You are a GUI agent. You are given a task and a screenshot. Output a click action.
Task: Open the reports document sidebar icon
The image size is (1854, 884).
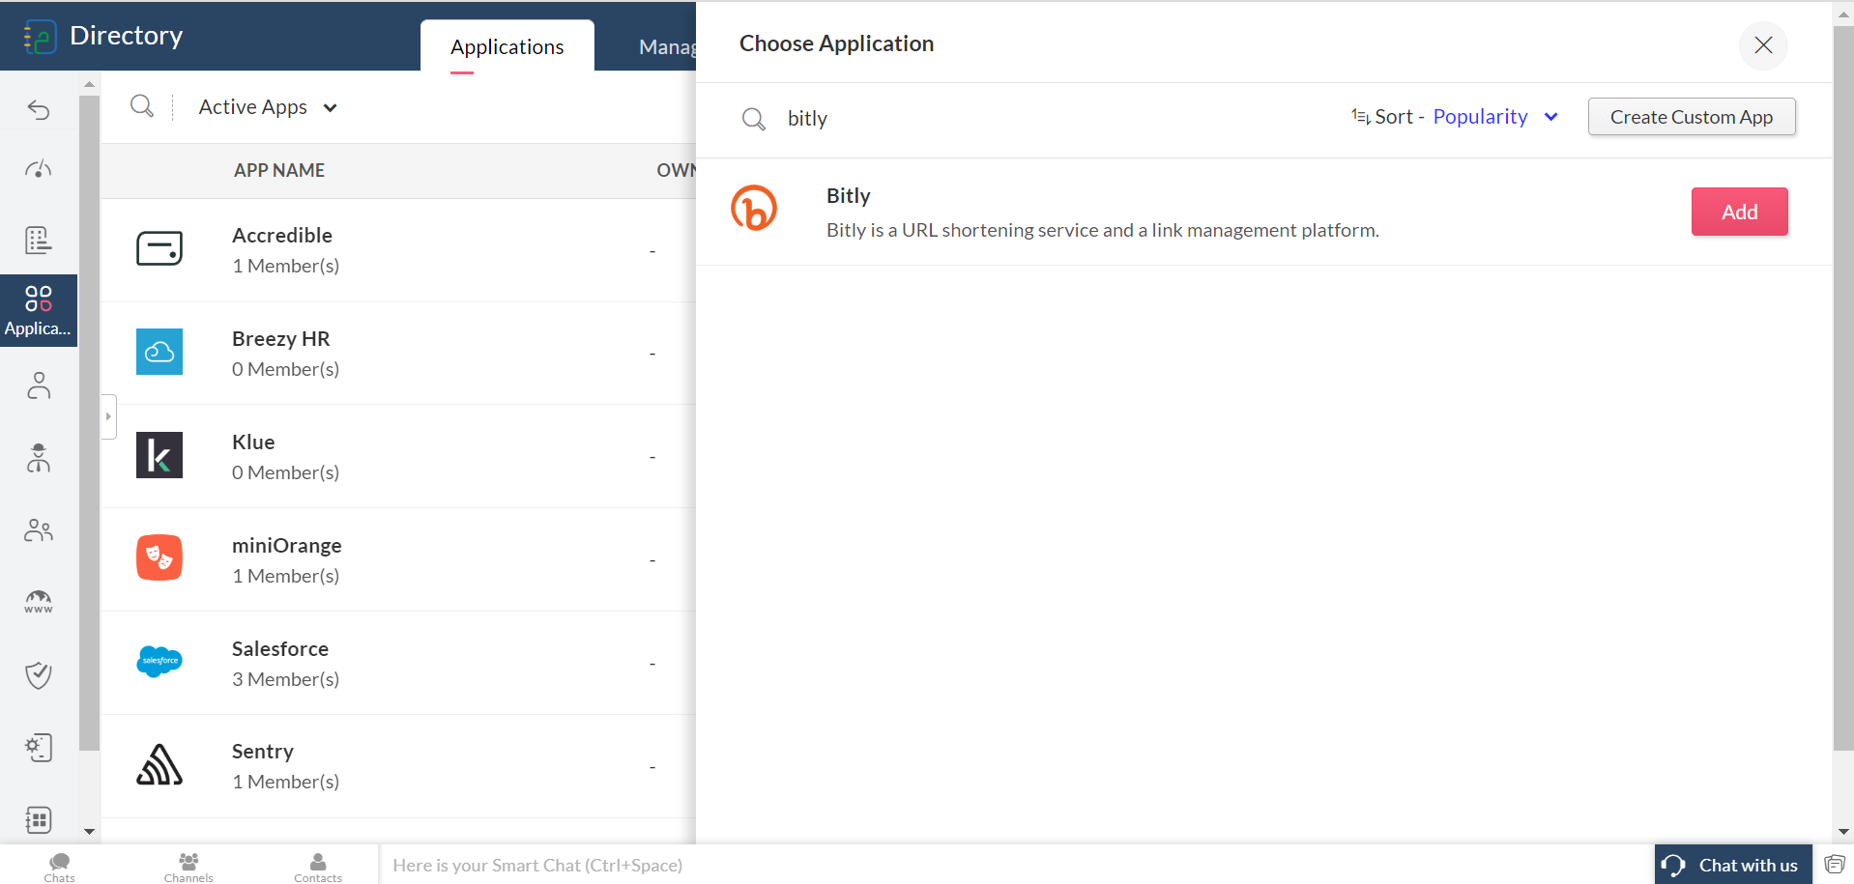point(39,240)
